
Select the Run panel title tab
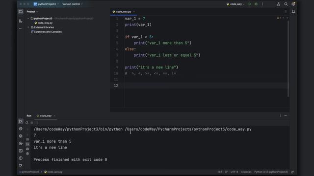[29, 116]
